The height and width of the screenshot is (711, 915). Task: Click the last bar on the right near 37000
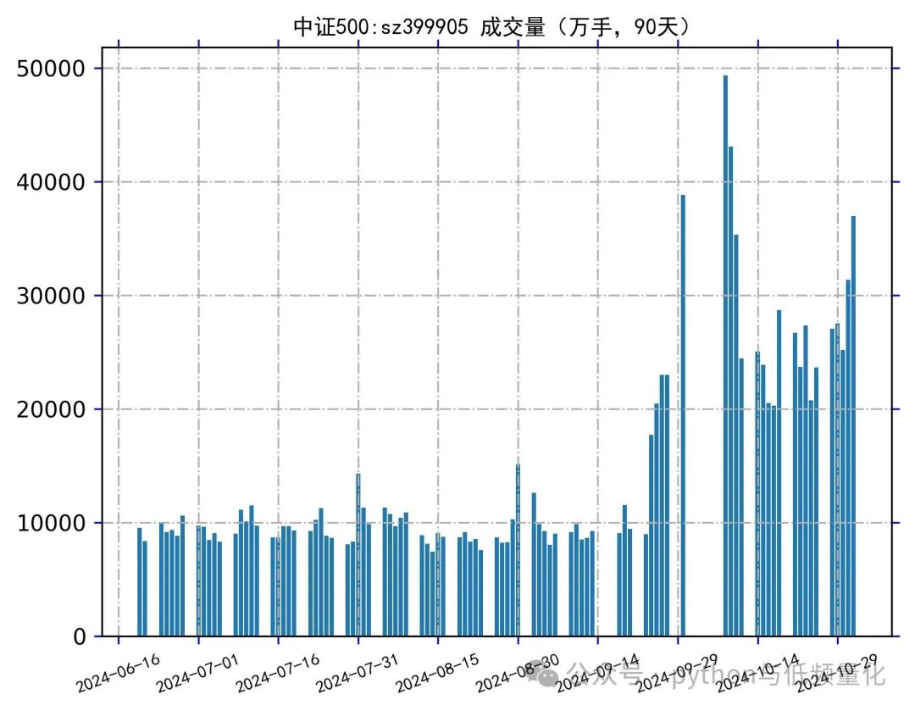[853, 425]
